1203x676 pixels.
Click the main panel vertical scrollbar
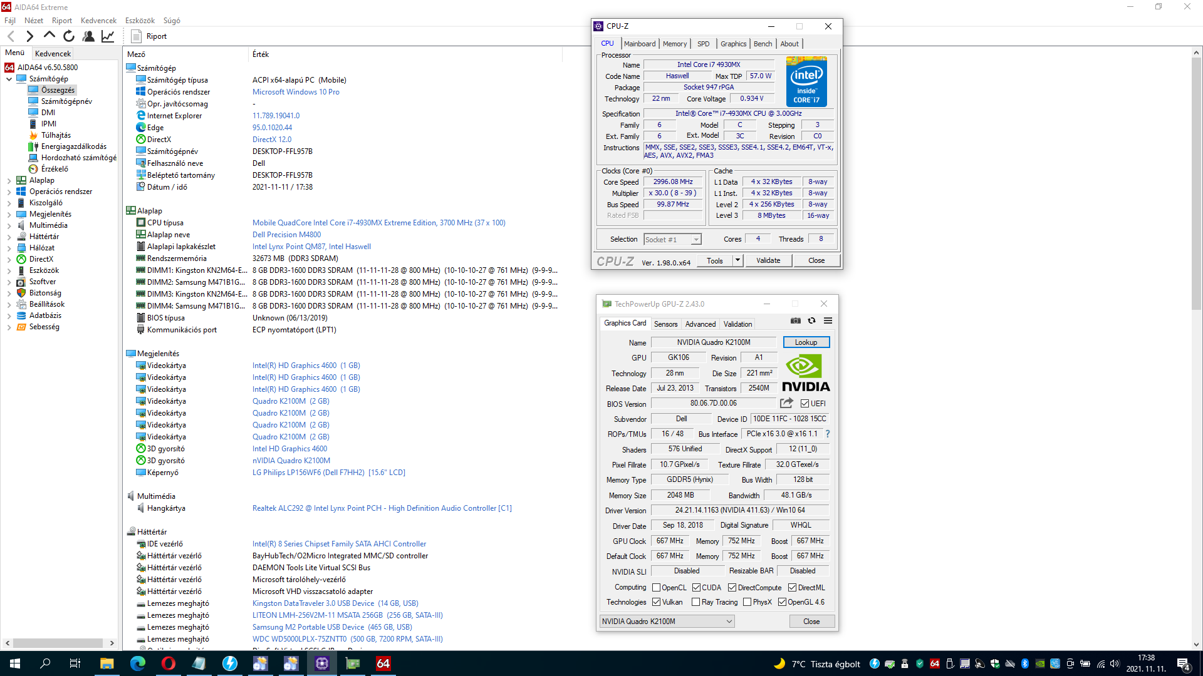point(1196,185)
